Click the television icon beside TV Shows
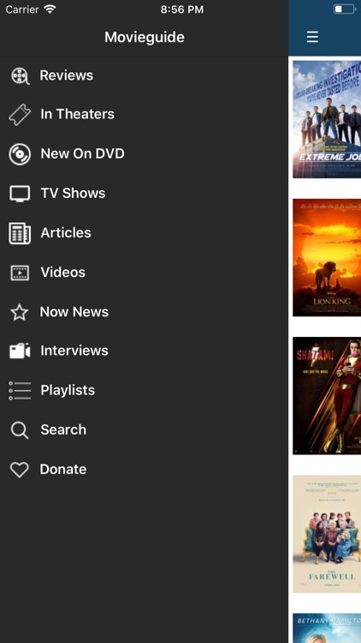Image resolution: width=361 pixels, height=643 pixels. [x=20, y=194]
